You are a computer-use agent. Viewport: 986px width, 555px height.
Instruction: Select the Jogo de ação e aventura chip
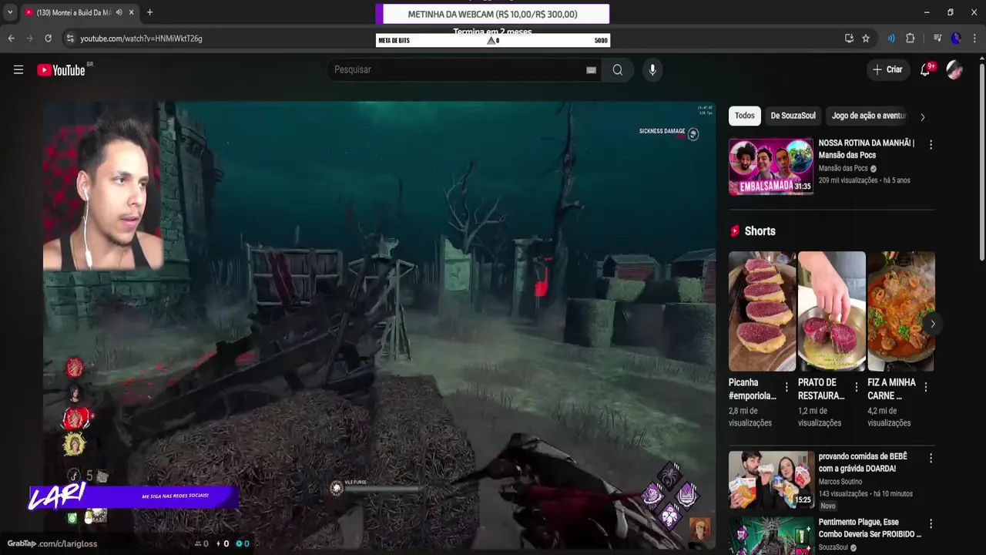coord(868,116)
